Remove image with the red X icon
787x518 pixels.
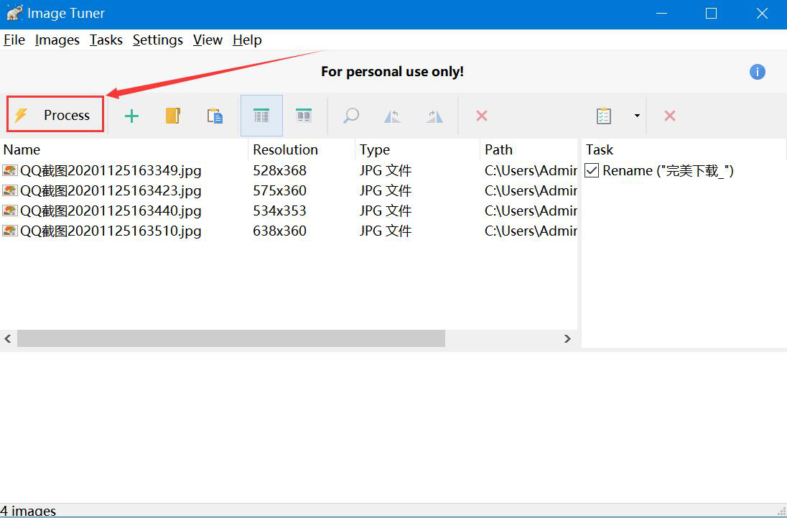click(482, 116)
